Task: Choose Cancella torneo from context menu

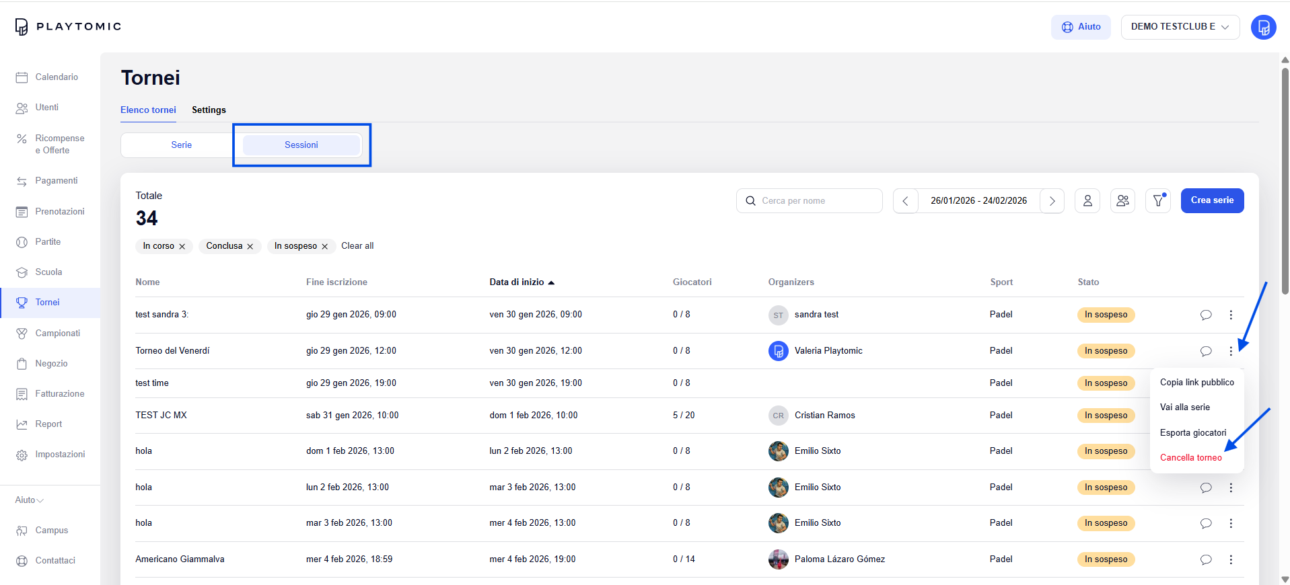Action: (1190, 458)
